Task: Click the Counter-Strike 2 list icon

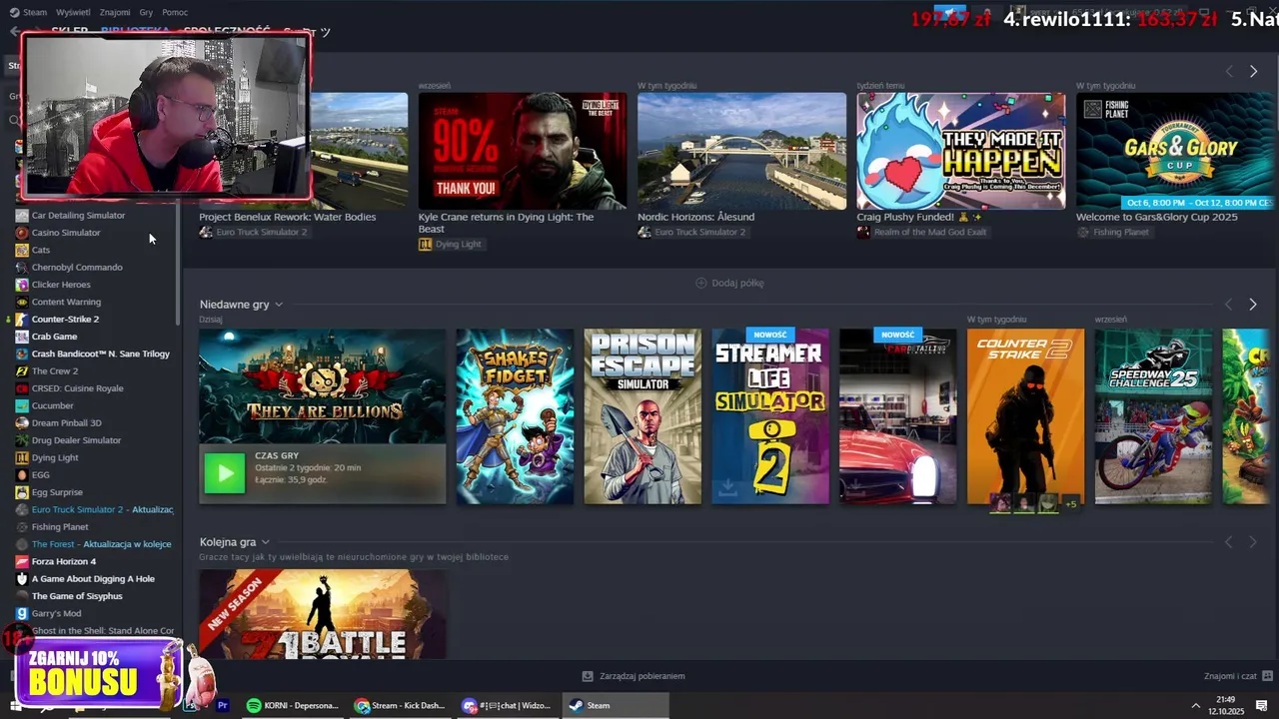Action: pos(21,319)
